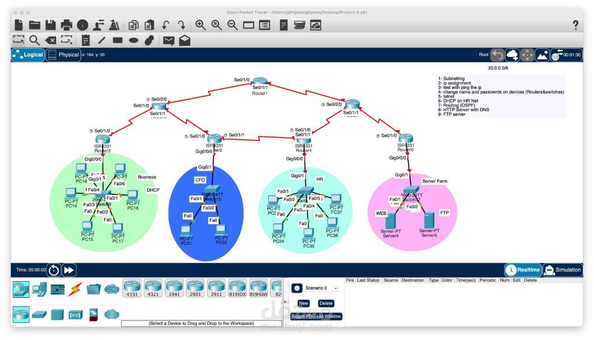Screen dimensions: 594x340
Task: Select the Multiuser Connection category
Action: pos(112,290)
